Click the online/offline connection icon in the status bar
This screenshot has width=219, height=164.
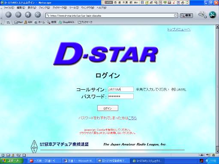pyautogui.click(x=201, y=155)
